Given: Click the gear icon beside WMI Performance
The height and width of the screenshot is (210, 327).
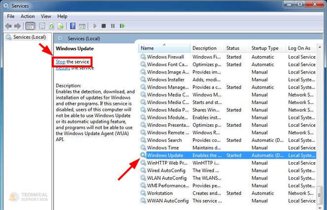Looking at the screenshot, I should click(x=143, y=185).
